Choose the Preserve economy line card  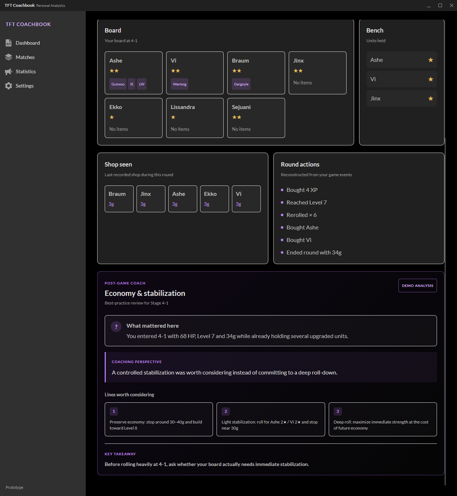tap(159, 419)
